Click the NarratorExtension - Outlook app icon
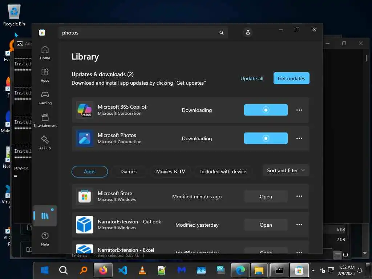372x279 pixels. [x=84, y=225]
